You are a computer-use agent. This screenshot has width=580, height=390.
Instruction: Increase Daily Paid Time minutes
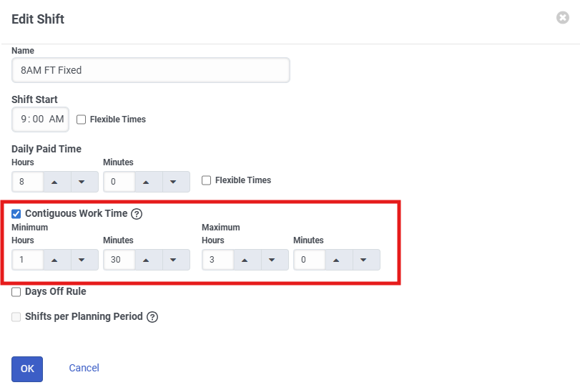coord(147,182)
